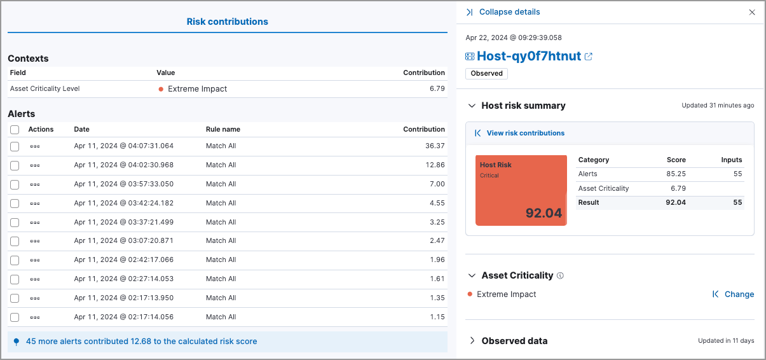Click collapse details arrow icon
Image resolution: width=766 pixels, height=360 pixels.
click(470, 12)
